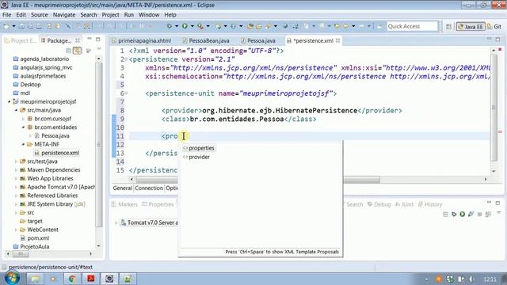Expand Web App Libraries node

click(x=16, y=178)
